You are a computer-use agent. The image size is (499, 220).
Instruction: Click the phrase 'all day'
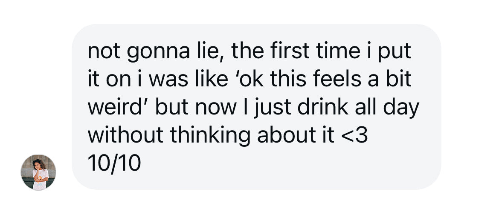[x=383, y=107]
